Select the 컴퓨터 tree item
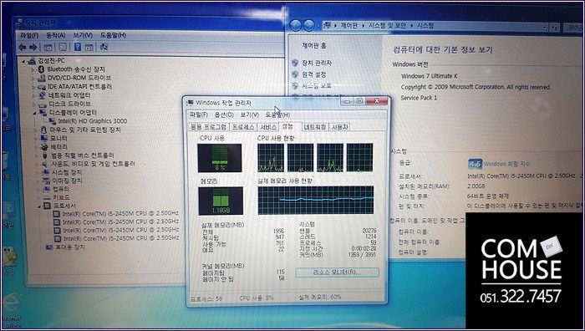This screenshot has height=331, width=585. pos(61,189)
